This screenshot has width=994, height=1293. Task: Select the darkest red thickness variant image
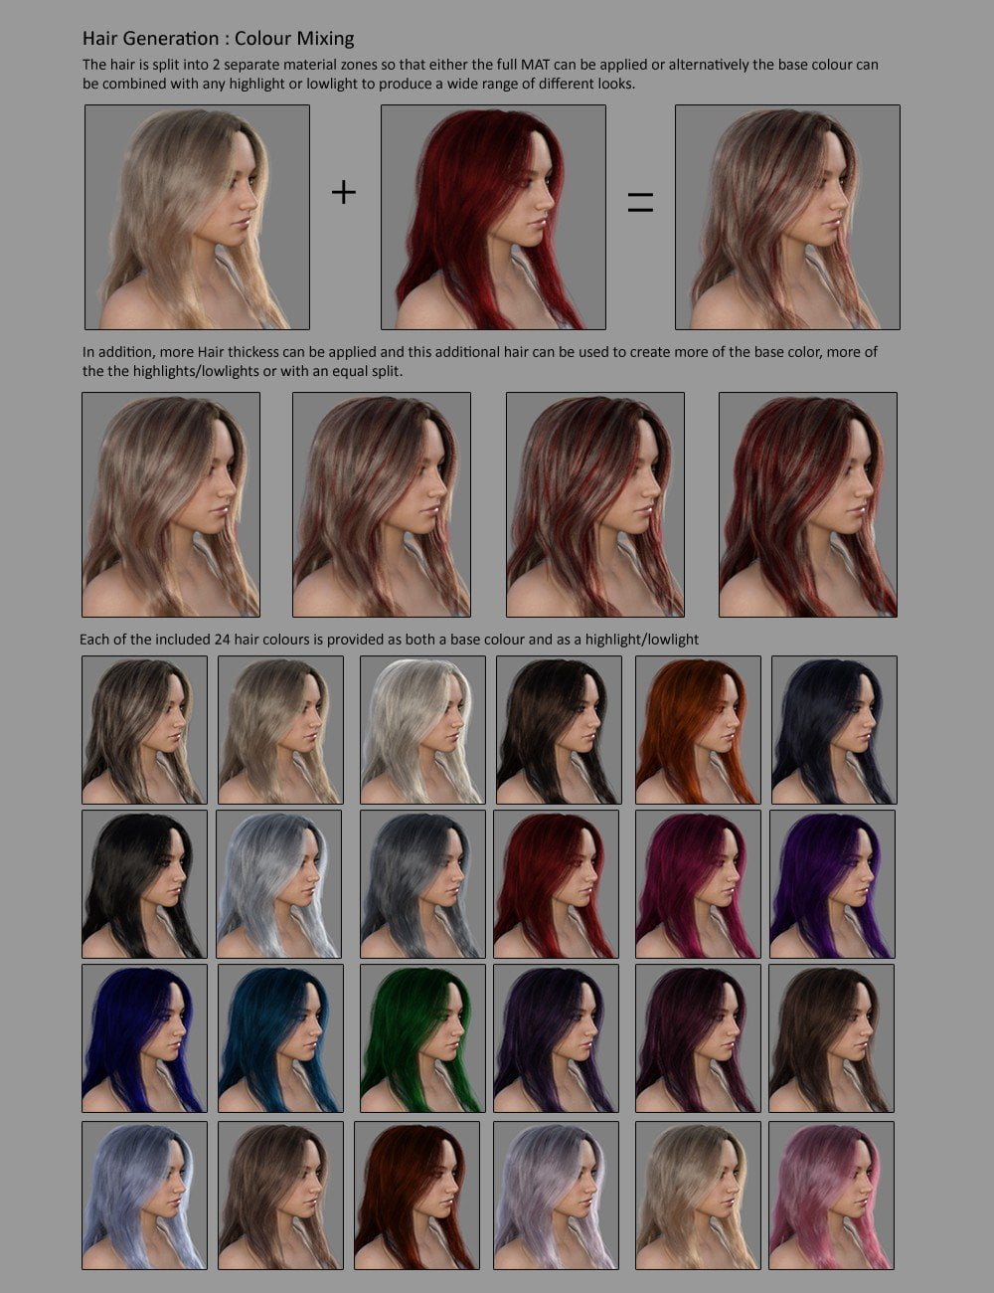tap(806, 504)
